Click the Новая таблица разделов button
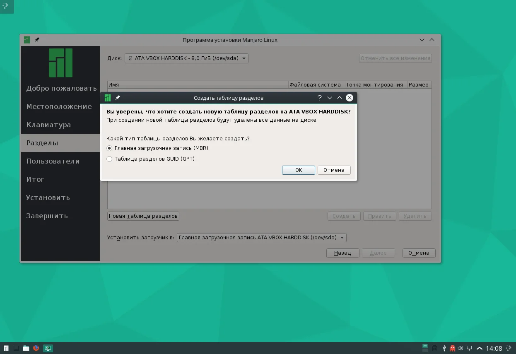The image size is (516, 354). click(x=143, y=216)
